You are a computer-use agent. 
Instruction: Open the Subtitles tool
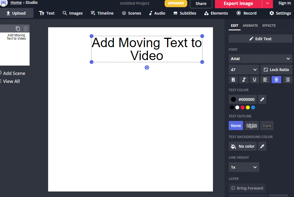[185, 13]
